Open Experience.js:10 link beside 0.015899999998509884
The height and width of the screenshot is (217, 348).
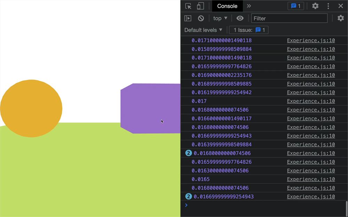click(311, 49)
